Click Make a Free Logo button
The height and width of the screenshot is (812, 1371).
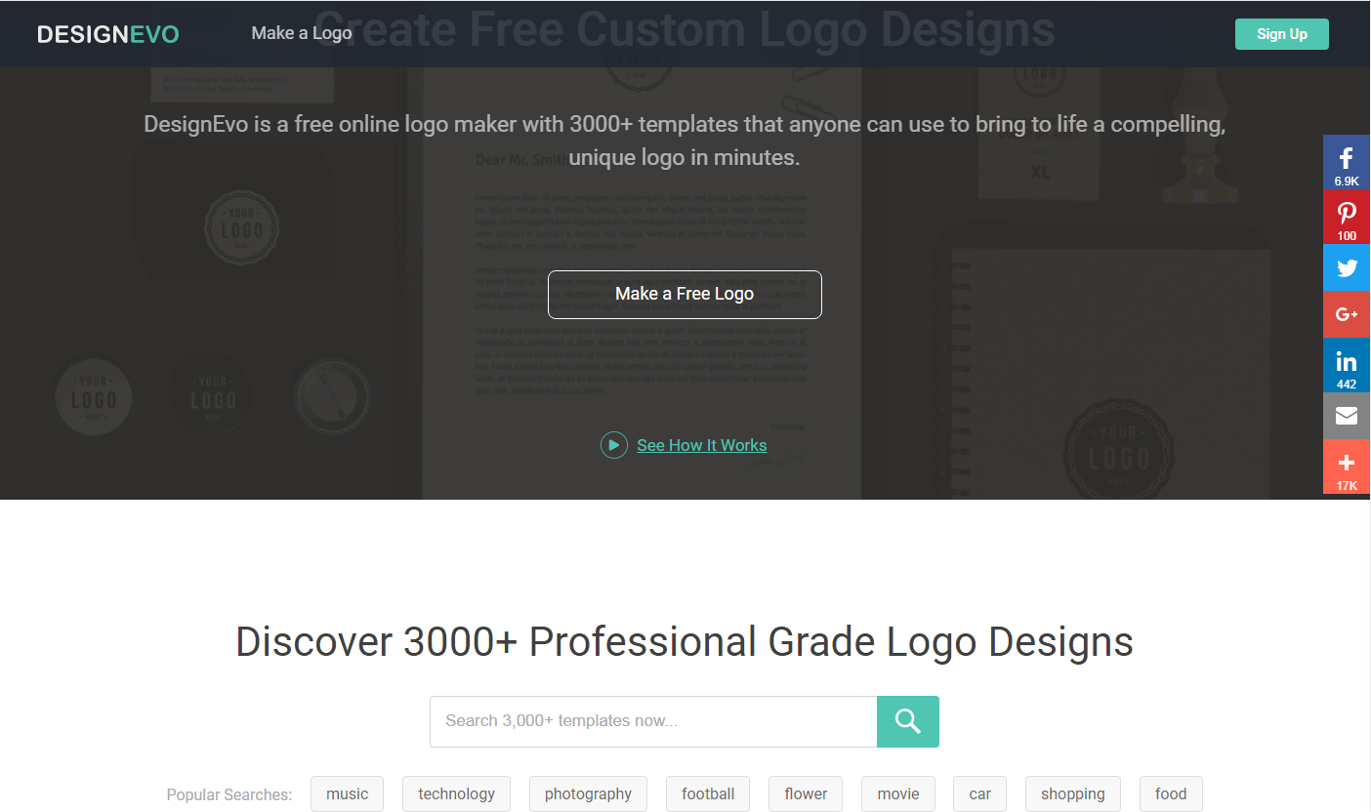click(x=685, y=294)
